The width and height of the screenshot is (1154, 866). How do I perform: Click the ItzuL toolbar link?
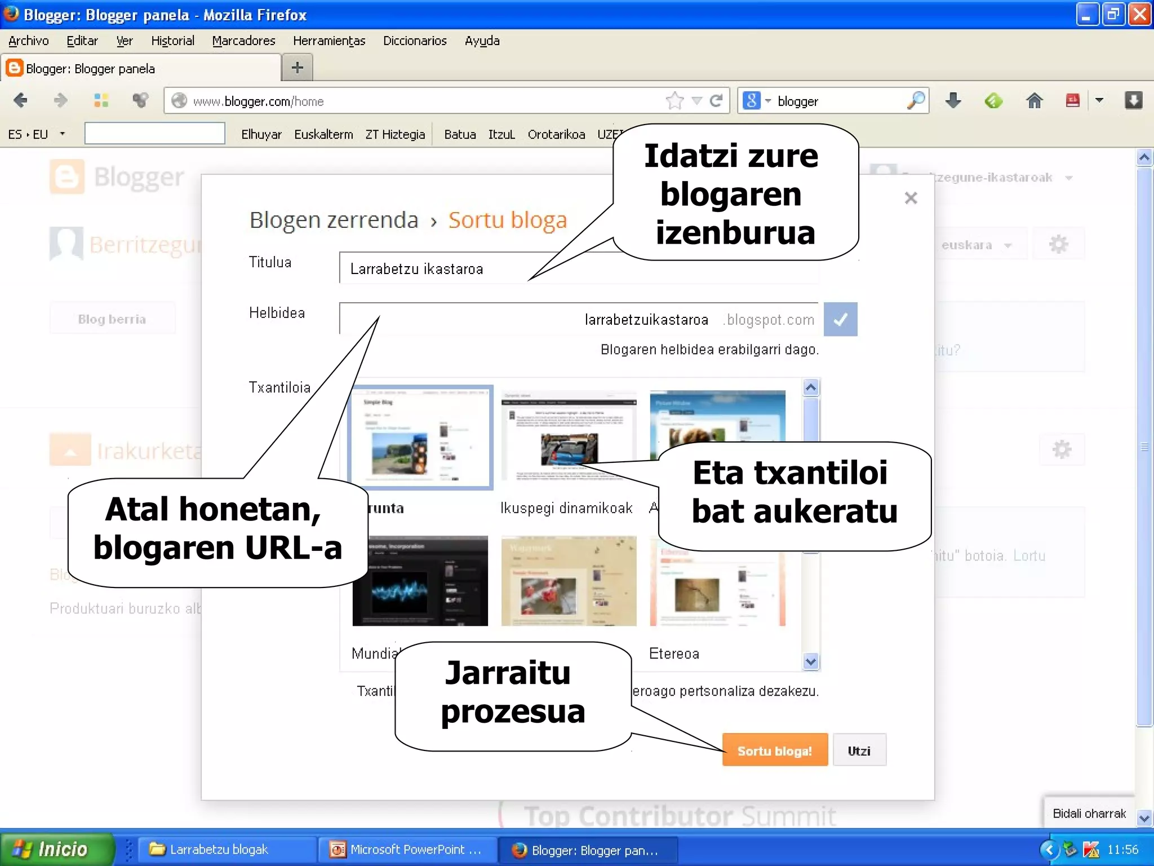click(x=501, y=134)
